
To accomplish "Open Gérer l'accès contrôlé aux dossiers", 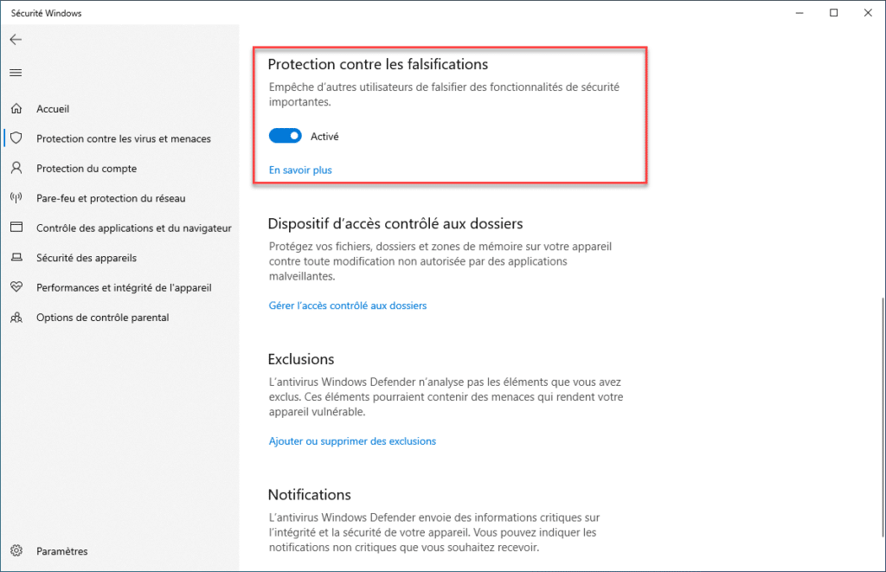I will click(348, 305).
